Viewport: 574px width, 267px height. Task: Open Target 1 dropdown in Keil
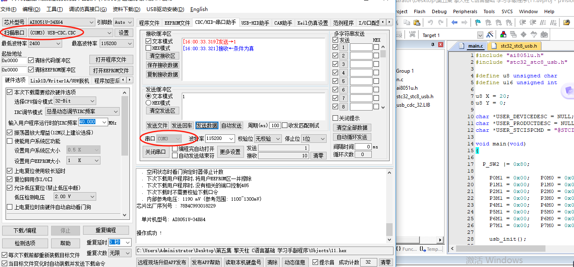(480, 35)
